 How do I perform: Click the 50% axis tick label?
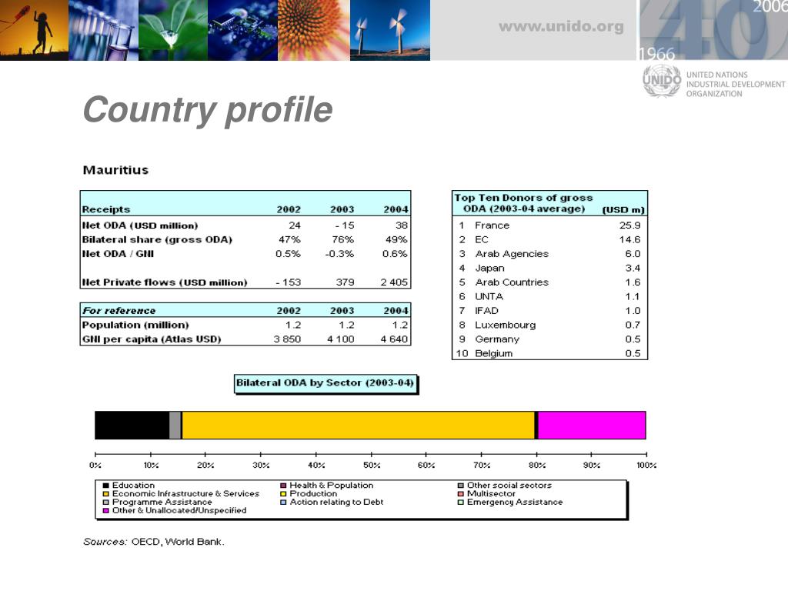[x=372, y=466]
